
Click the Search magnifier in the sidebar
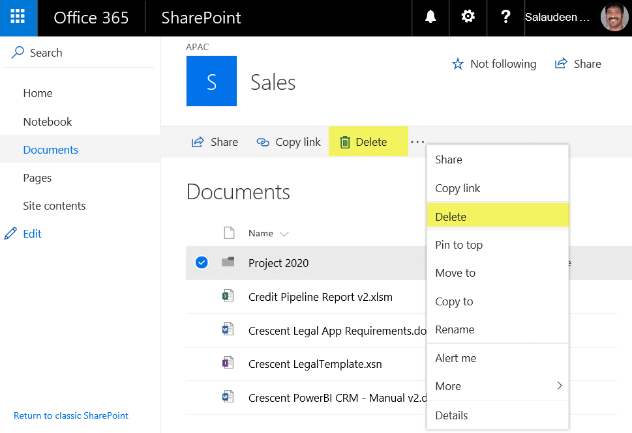[18, 52]
